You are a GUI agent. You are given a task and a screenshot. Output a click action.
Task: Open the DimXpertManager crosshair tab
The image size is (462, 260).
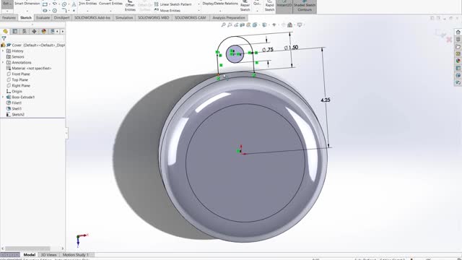point(34,31)
